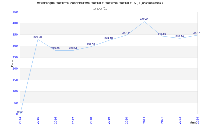
Task: Click the chart title VERDEACQUA SOCIETA COOPERATIVA
Action: (100, 3)
